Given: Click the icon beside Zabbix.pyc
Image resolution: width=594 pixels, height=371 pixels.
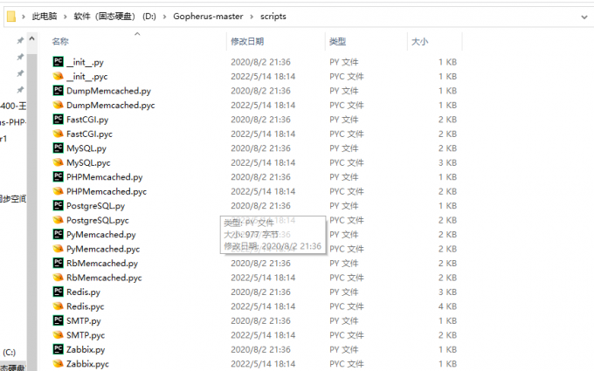Looking at the screenshot, I should point(58,364).
